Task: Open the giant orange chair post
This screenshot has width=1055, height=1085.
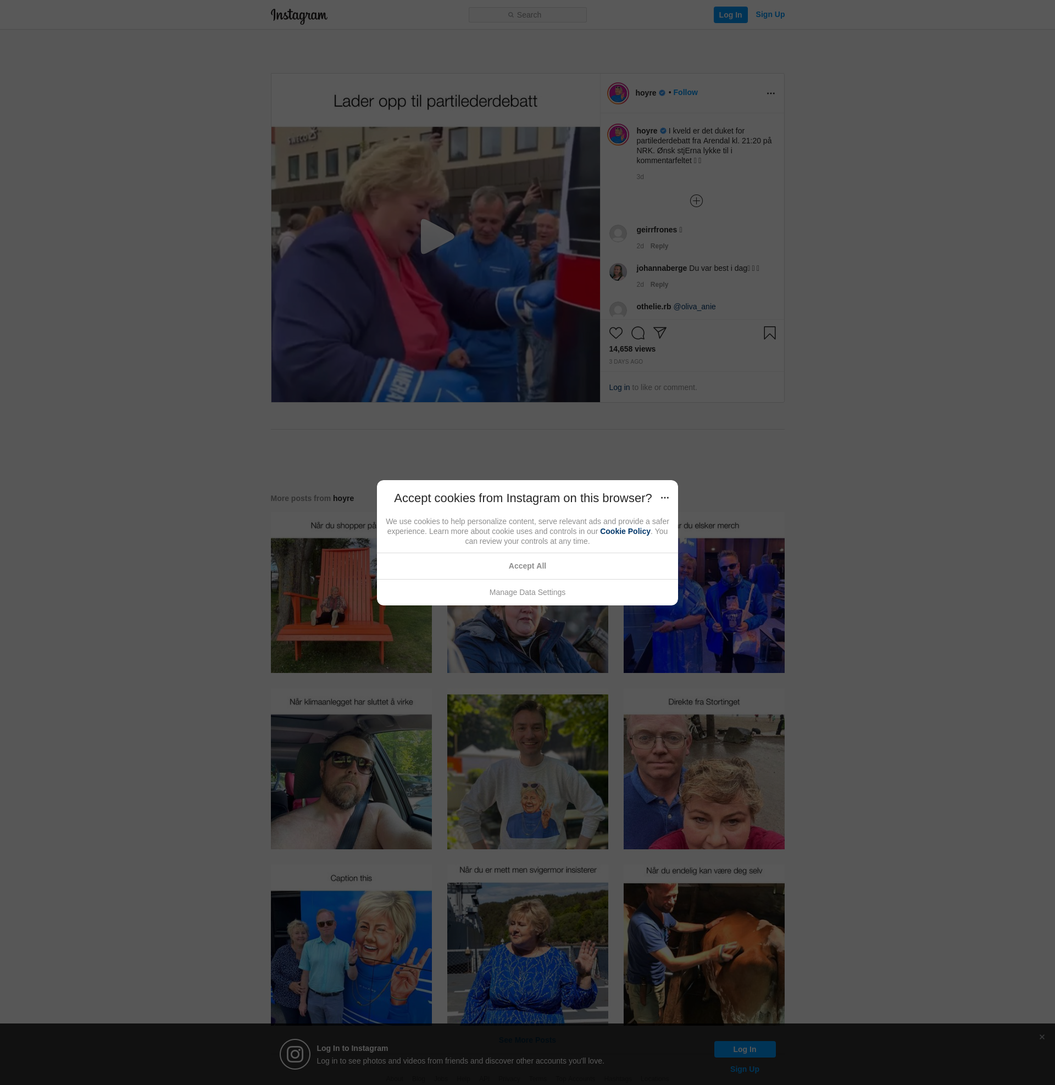Action: point(351,593)
